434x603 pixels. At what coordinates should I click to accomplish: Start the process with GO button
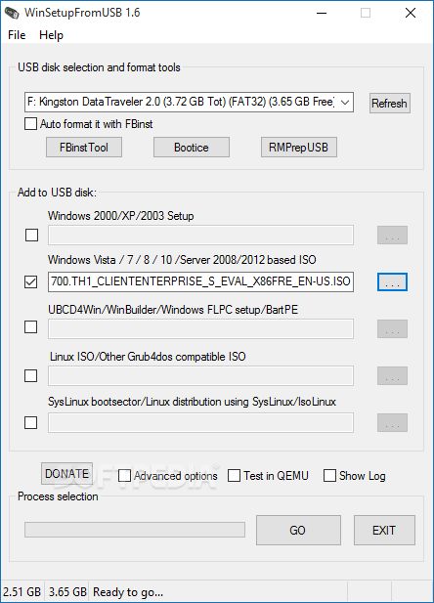coord(298,531)
